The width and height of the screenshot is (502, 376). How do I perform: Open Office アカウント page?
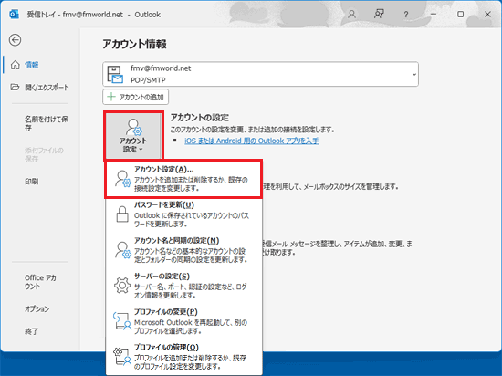(40, 282)
